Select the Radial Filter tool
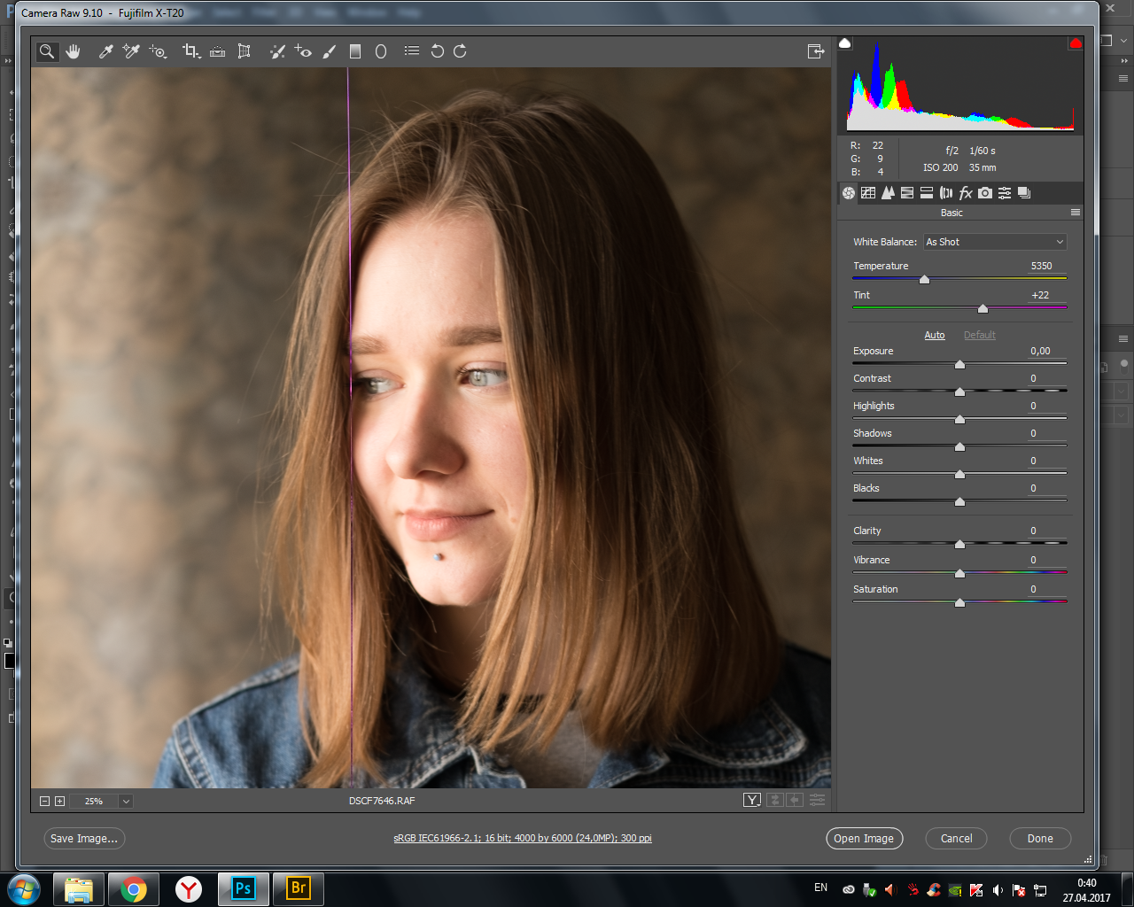Viewport: 1134px width, 907px height. 381,51
